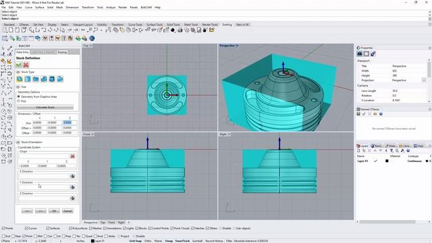Click the first BobCAM toolbar icon
Screen dimensions: 432x243
(x=5, y=38)
